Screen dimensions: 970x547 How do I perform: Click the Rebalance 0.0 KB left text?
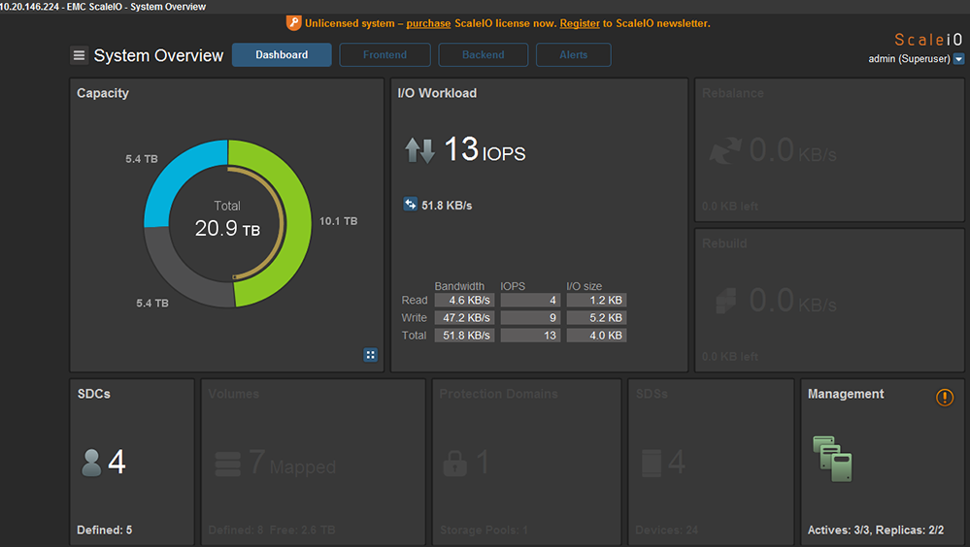(x=730, y=206)
